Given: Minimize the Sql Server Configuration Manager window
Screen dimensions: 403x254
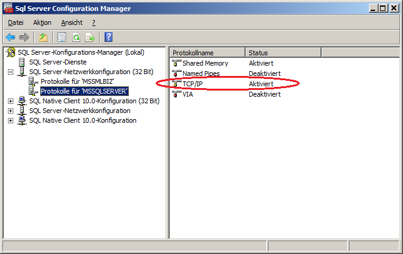Looking at the screenshot, I should click(373, 9).
